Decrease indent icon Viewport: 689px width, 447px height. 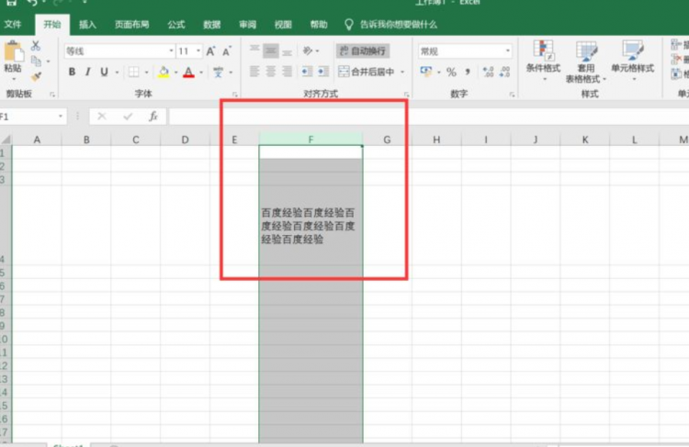[x=307, y=71]
